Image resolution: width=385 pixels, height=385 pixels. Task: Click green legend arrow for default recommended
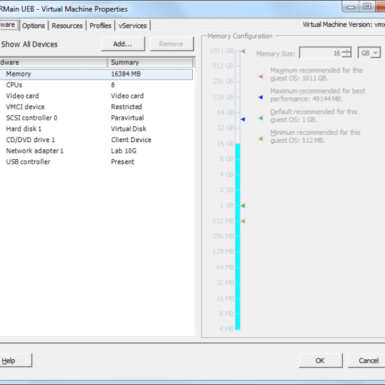click(261, 118)
